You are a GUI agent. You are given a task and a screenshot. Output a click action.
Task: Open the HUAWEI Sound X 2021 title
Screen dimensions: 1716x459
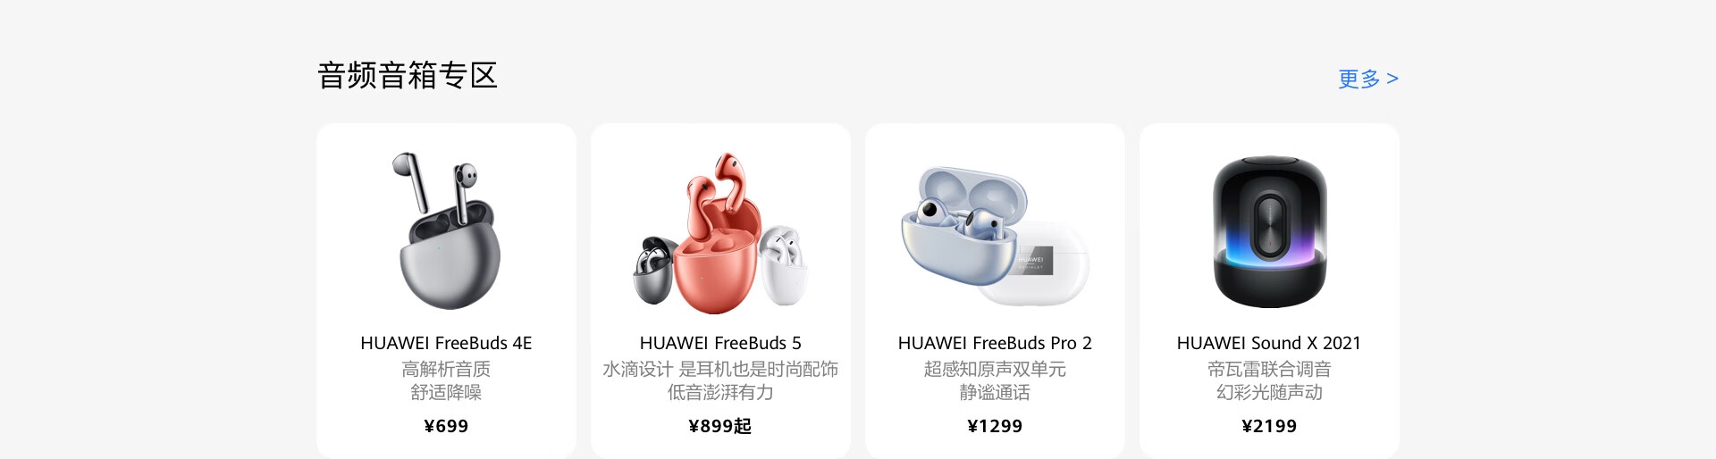coord(1269,343)
